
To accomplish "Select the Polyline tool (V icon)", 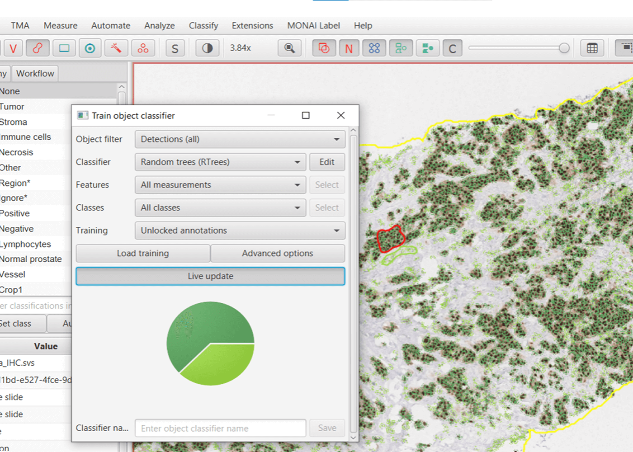I will coord(13,48).
